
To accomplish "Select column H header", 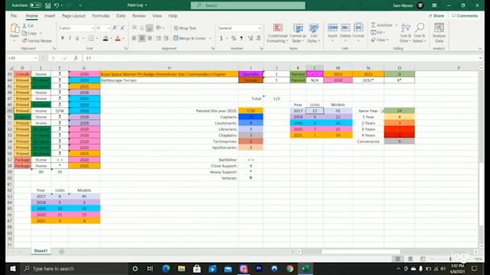I will coord(169,68).
